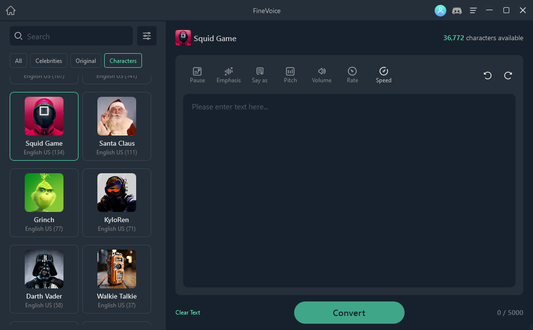Undo the last edit
Image resolution: width=533 pixels, height=330 pixels.
click(x=487, y=75)
